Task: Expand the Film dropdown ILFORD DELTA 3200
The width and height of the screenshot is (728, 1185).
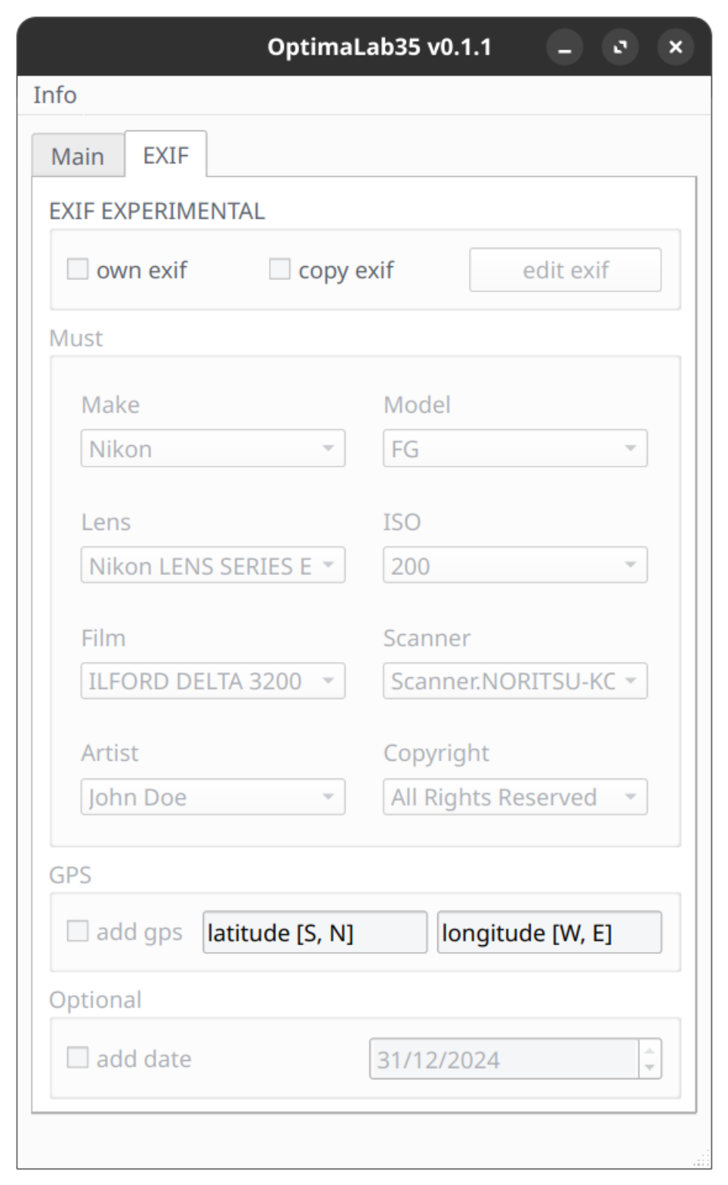Action: click(213, 681)
